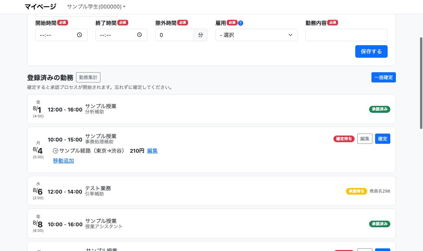The image size is (423, 251).
Task: Click 授業アシスタント description
Action: [x=104, y=227]
